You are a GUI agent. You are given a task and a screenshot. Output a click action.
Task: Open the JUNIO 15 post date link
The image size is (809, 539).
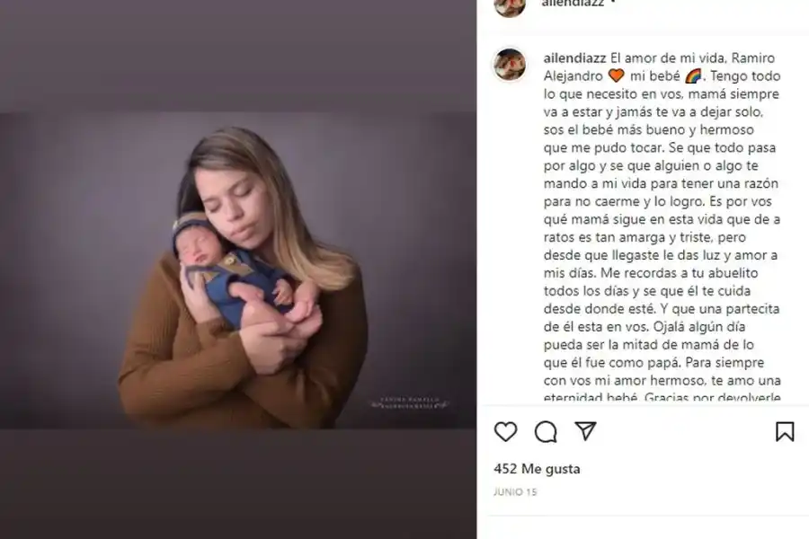click(515, 492)
